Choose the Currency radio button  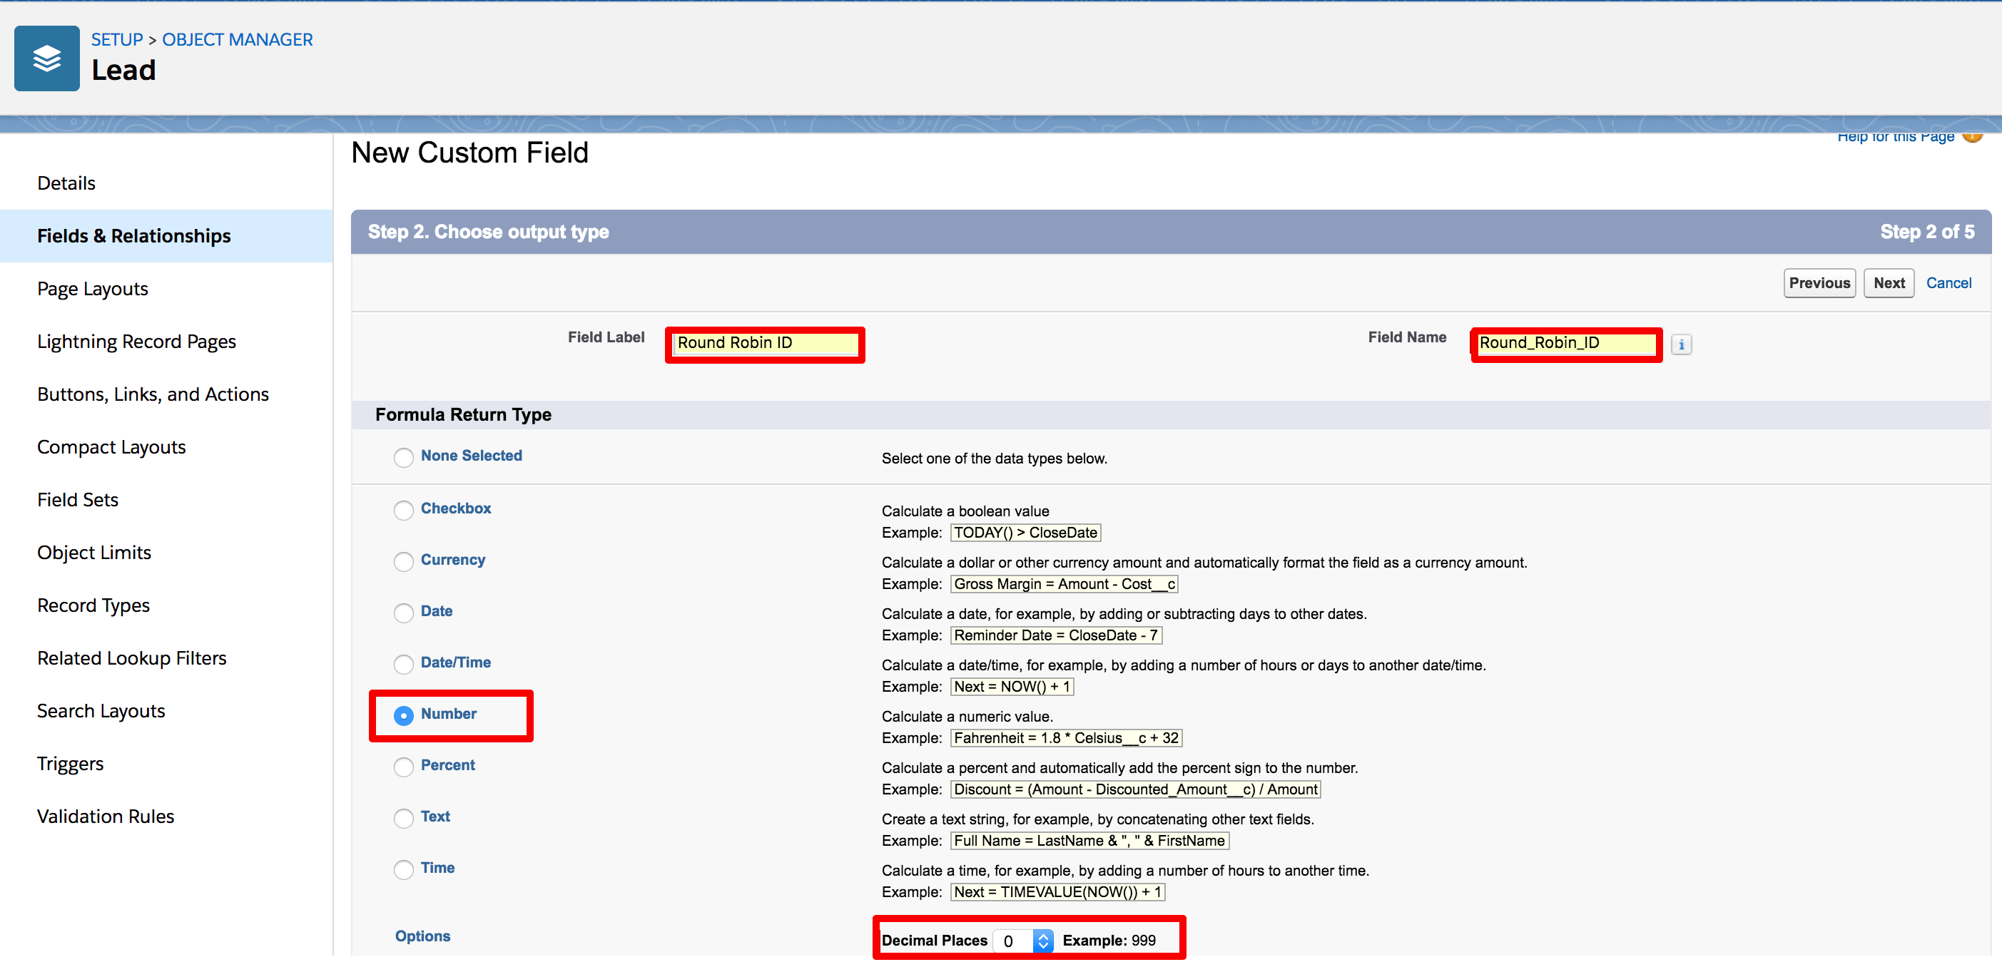(403, 561)
